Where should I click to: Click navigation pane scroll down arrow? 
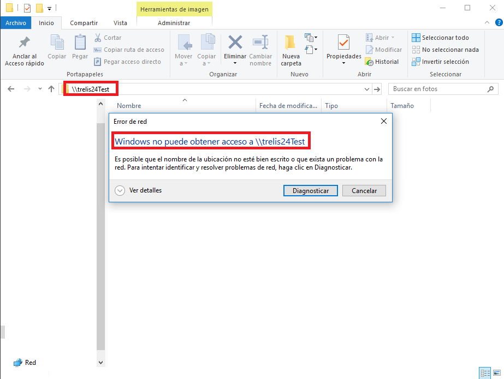tap(100, 362)
